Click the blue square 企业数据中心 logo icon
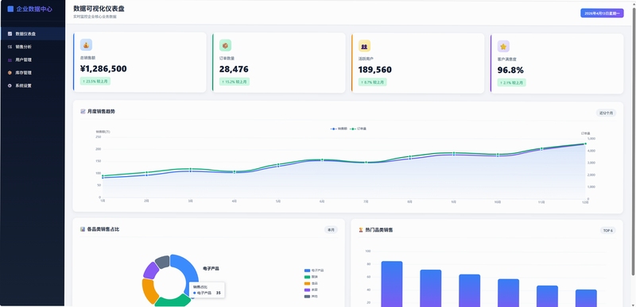Viewport: 636px width, 307px height. (x=10, y=9)
